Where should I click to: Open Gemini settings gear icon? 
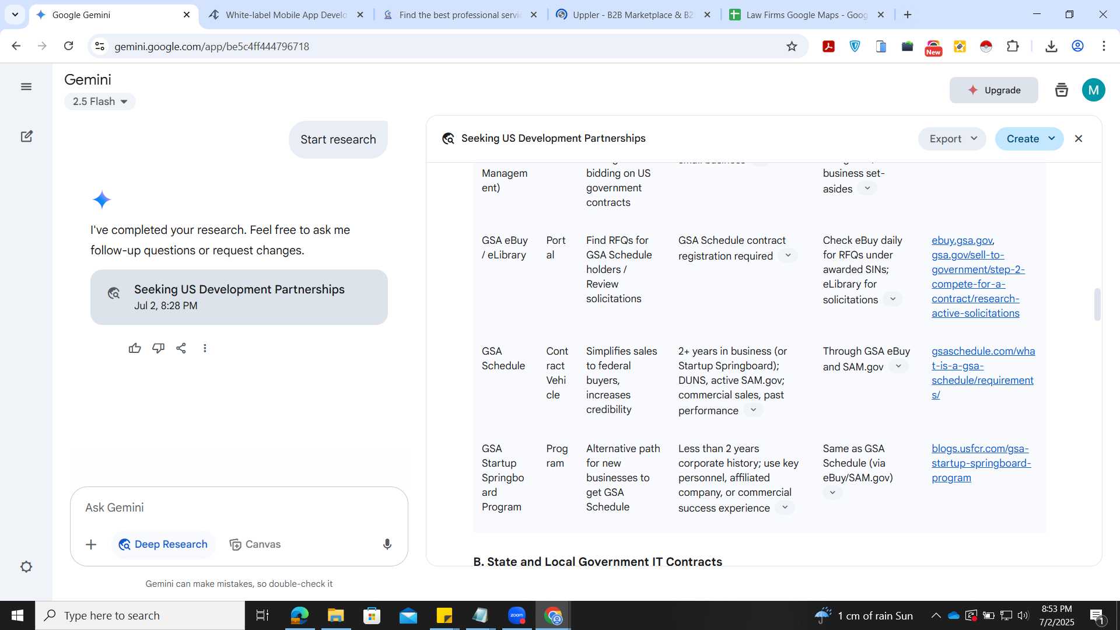tap(26, 567)
